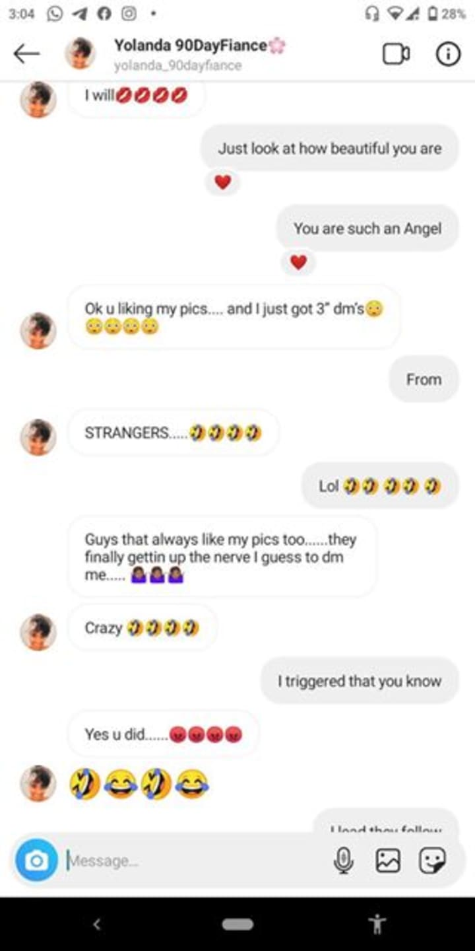Select the 'I triggered that you know' bubble
Screen dimensions: 475x951
pos(360,681)
